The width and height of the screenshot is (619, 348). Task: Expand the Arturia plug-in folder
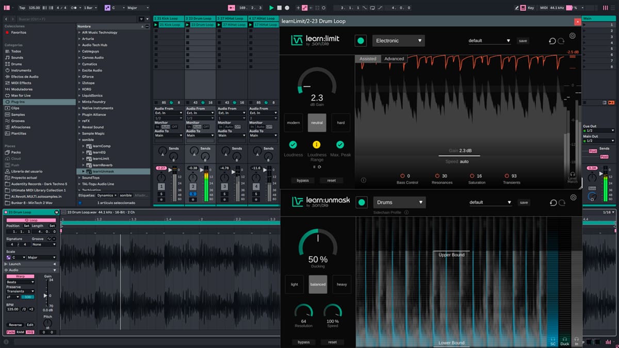pos(79,39)
